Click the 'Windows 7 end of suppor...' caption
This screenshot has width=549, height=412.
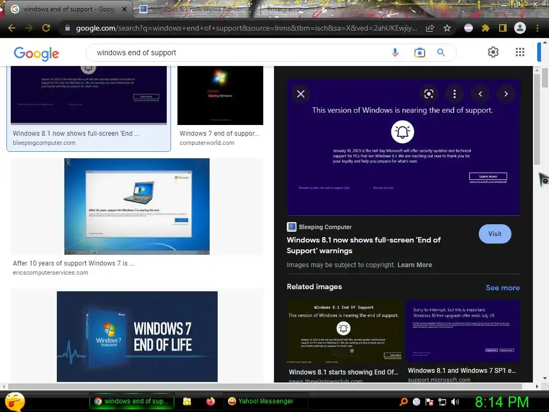coord(219,134)
